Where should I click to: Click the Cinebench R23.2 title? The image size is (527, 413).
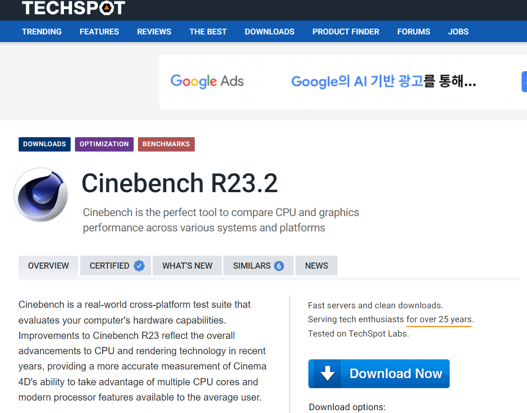[179, 184]
